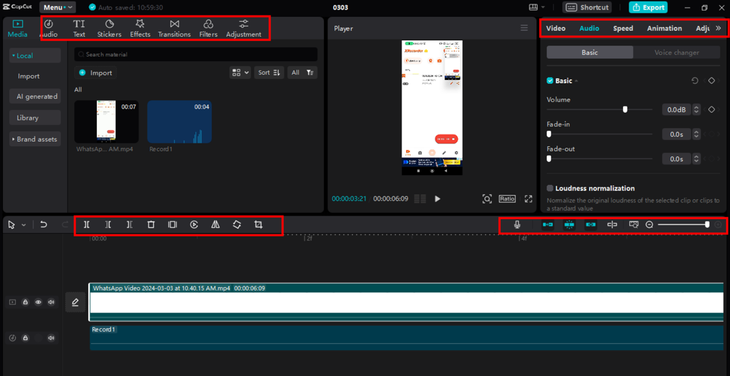Open the Filters panel
This screenshot has width=730, height=376.
[208, 27]
